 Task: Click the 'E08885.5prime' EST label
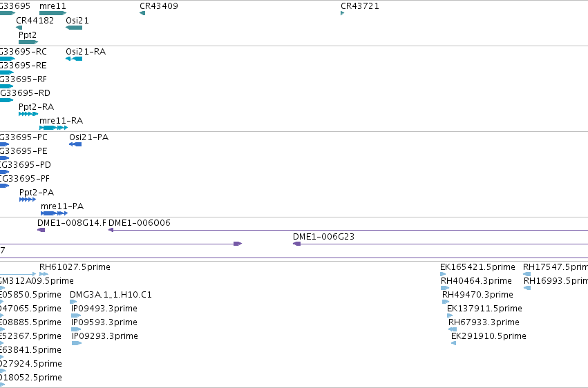(x=30, y=322)
